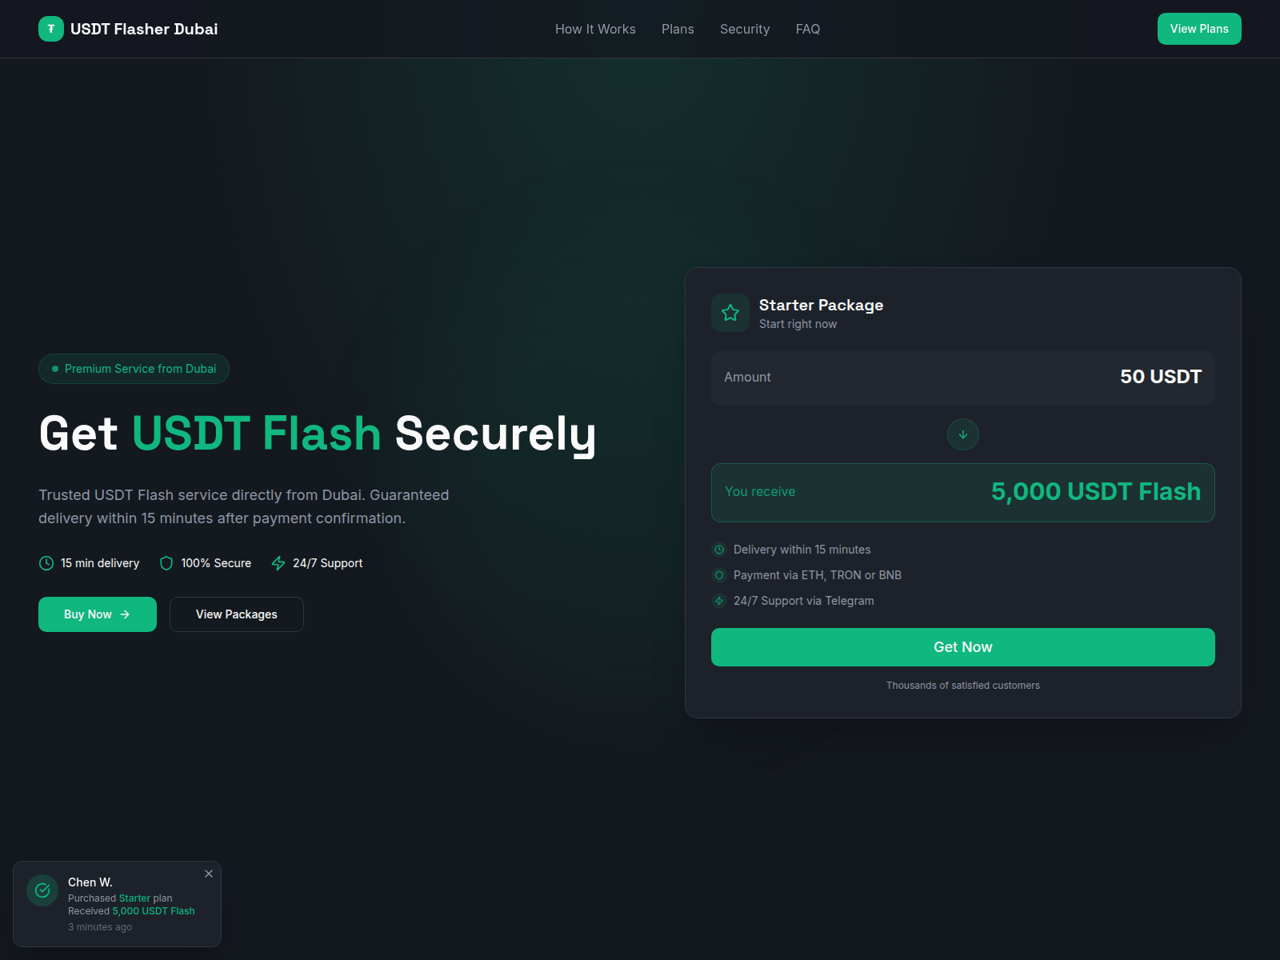
Task: Click the Get Now button
Action: point(963,647)
